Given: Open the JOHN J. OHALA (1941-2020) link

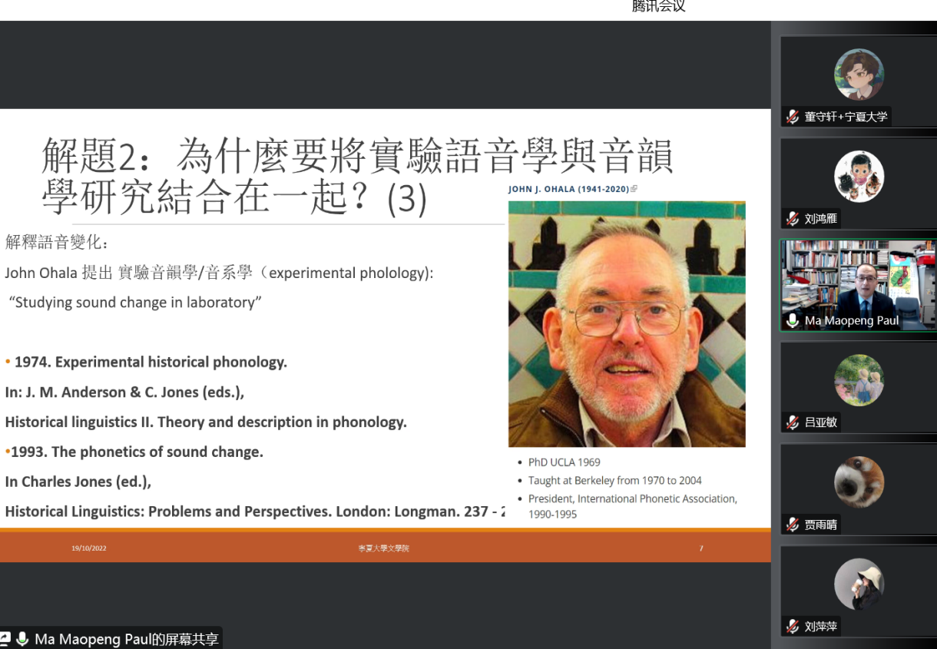Looking at the screenshot, I should coord(568,189).
